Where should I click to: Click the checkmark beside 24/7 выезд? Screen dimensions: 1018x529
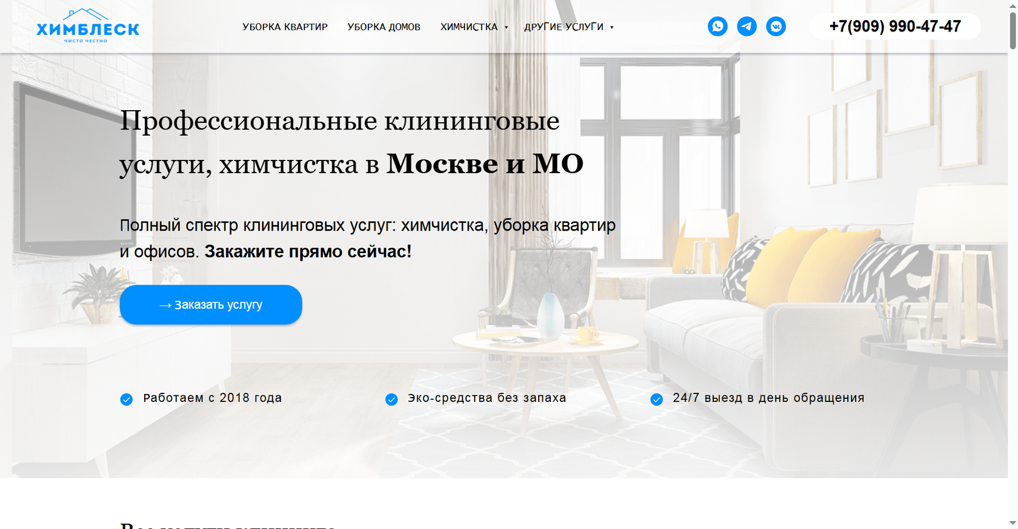coord(656,399)
